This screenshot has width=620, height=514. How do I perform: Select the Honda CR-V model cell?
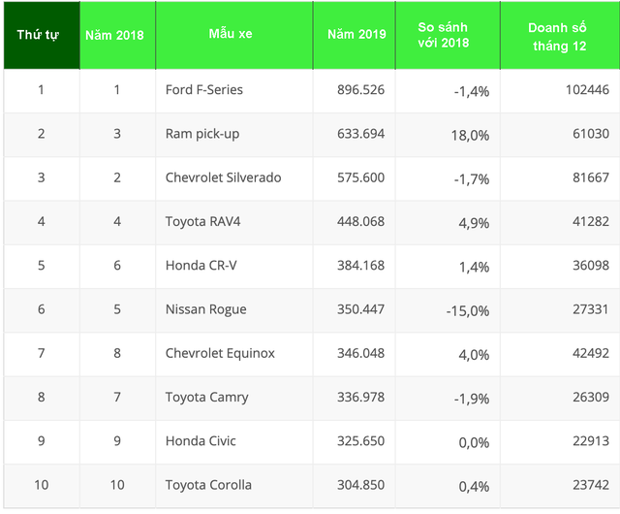[201, 266]
